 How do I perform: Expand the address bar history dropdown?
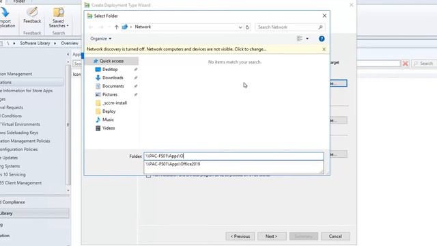coord(240,27)
